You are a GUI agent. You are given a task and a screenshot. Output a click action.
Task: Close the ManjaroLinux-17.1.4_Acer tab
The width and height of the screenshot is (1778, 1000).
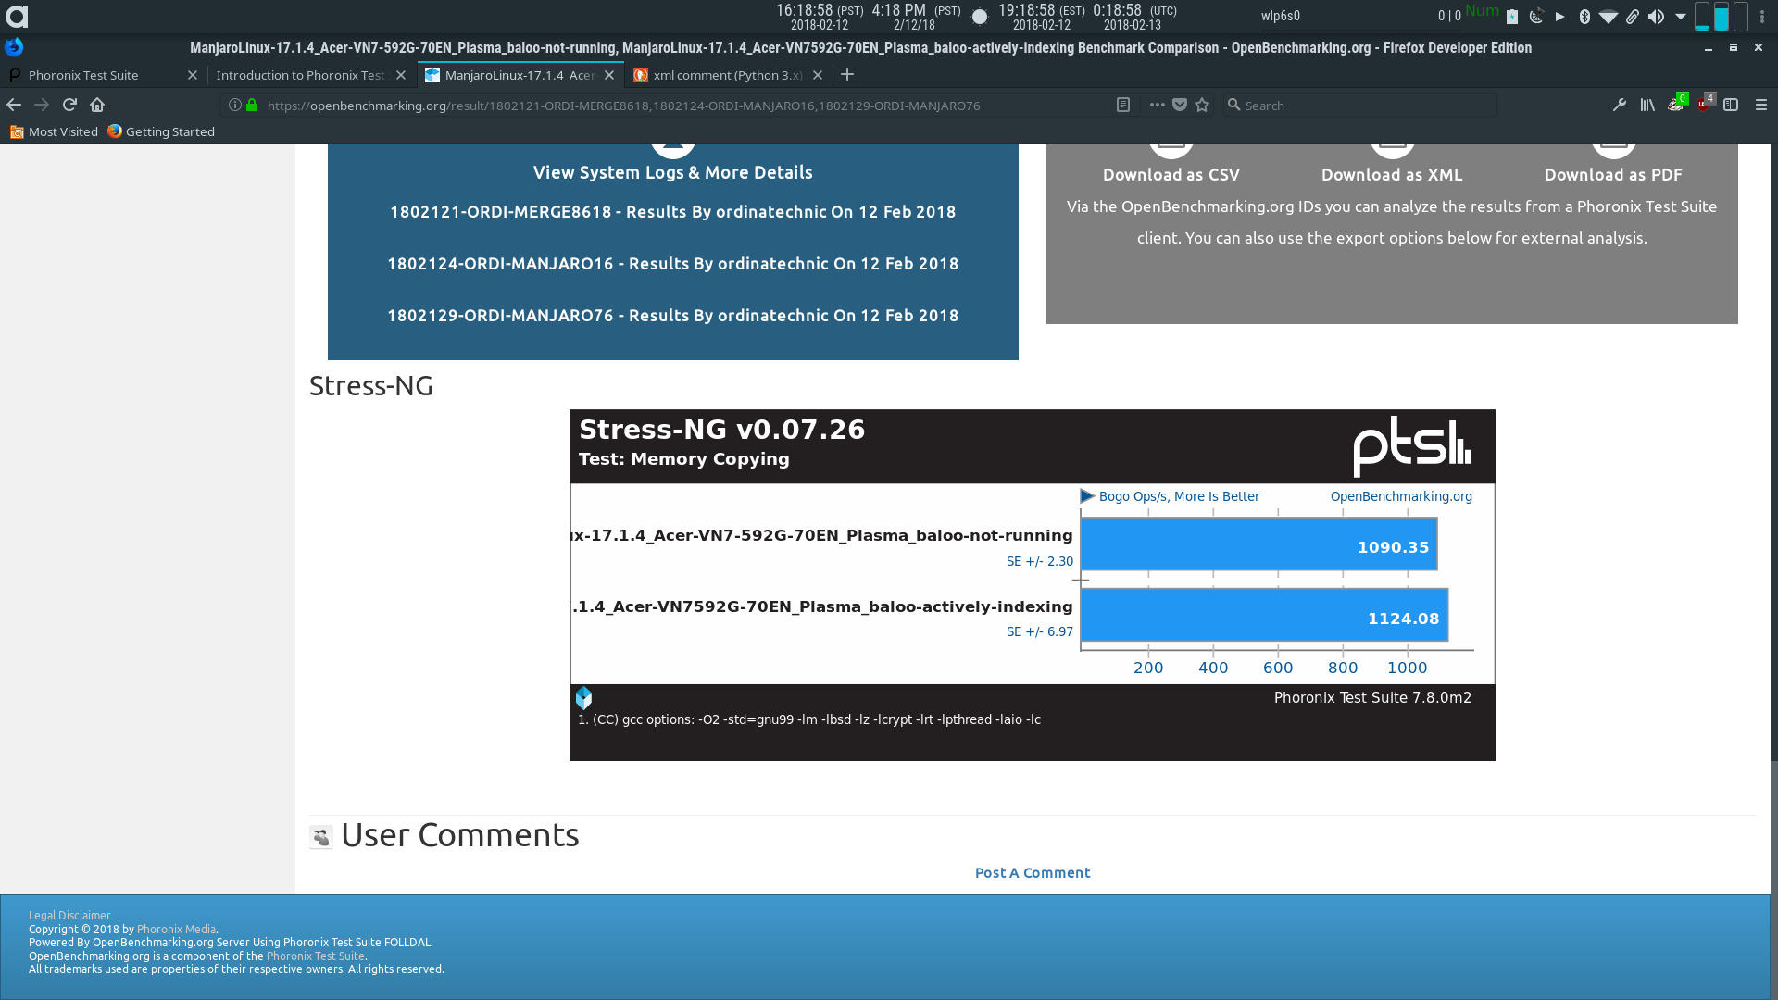tap(609, 75)
